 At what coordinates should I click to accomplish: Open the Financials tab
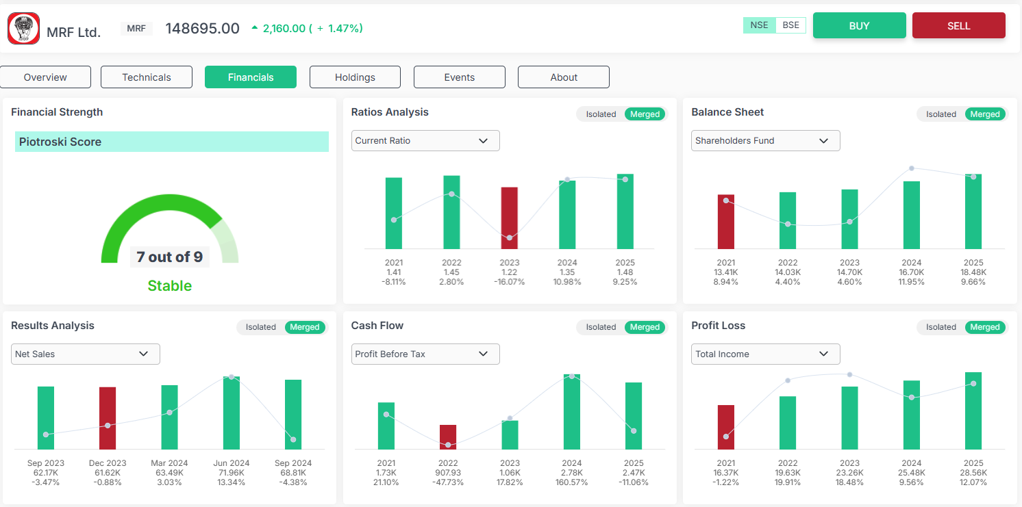251,77
